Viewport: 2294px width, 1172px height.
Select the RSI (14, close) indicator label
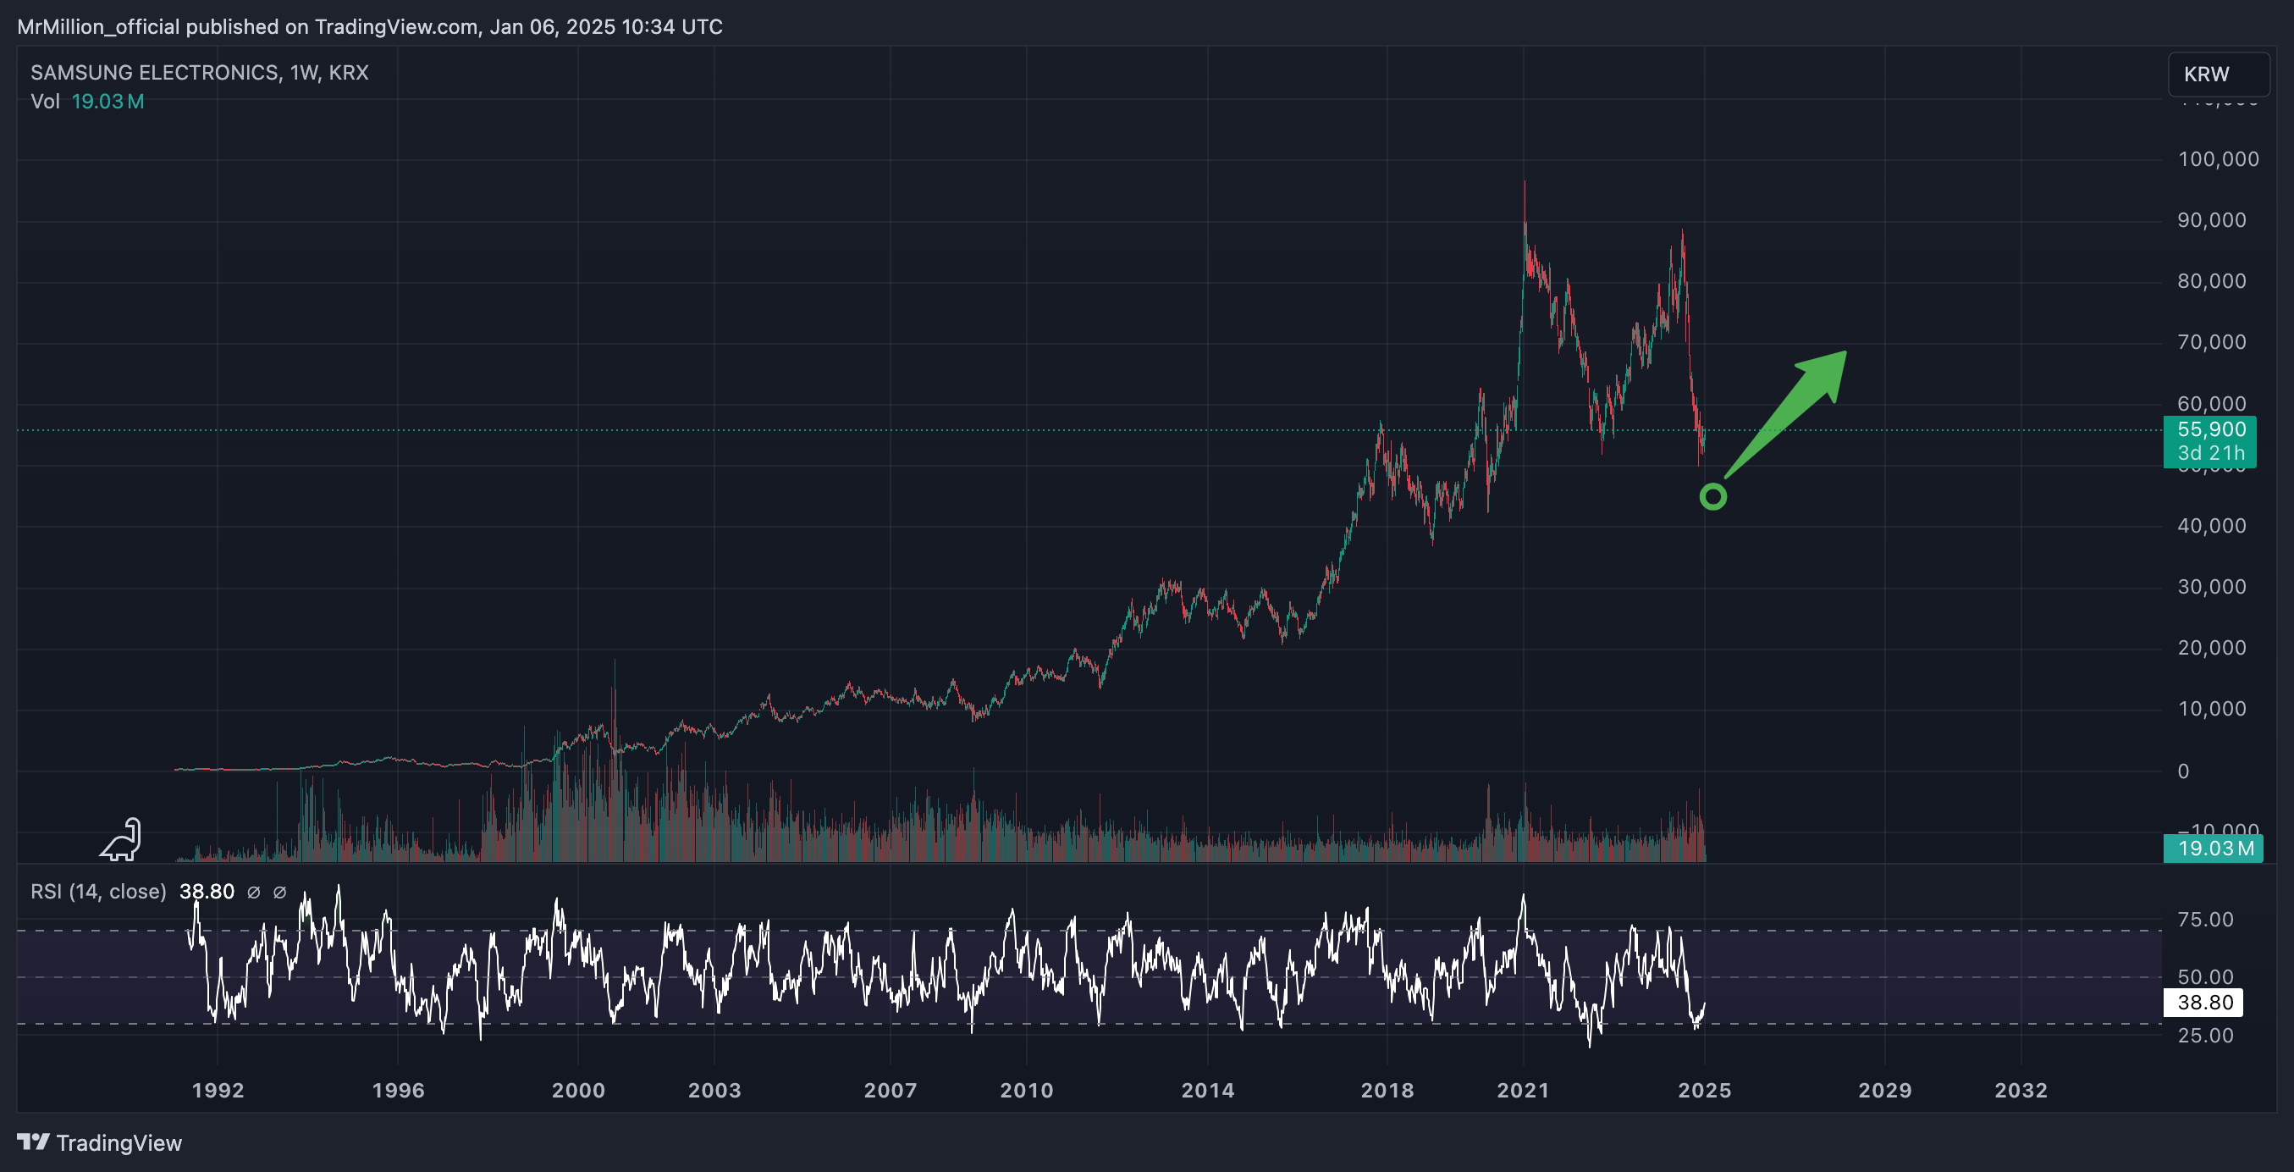pyautogui.click(x=99, y=892)
